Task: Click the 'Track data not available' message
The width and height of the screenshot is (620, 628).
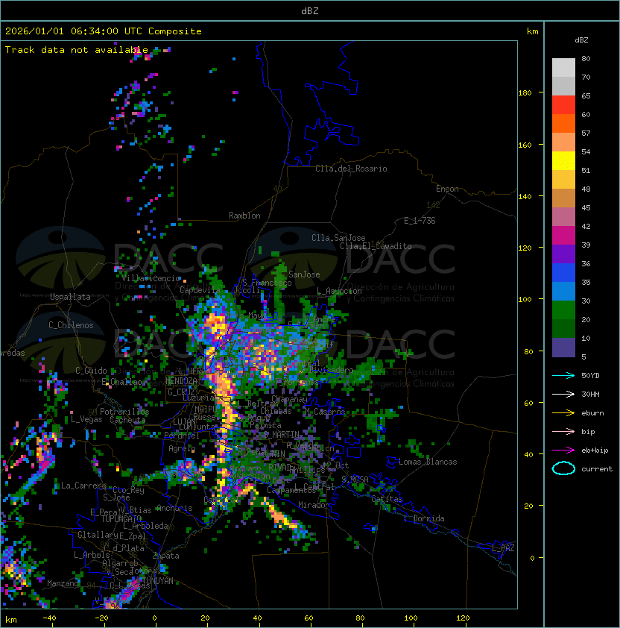Action: click(77, 50)
